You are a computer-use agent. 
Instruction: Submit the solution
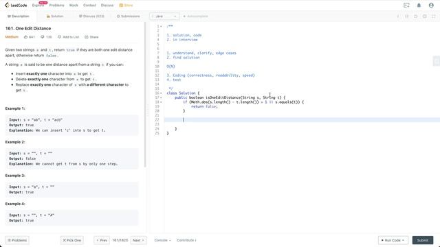(x=423, y=240)
